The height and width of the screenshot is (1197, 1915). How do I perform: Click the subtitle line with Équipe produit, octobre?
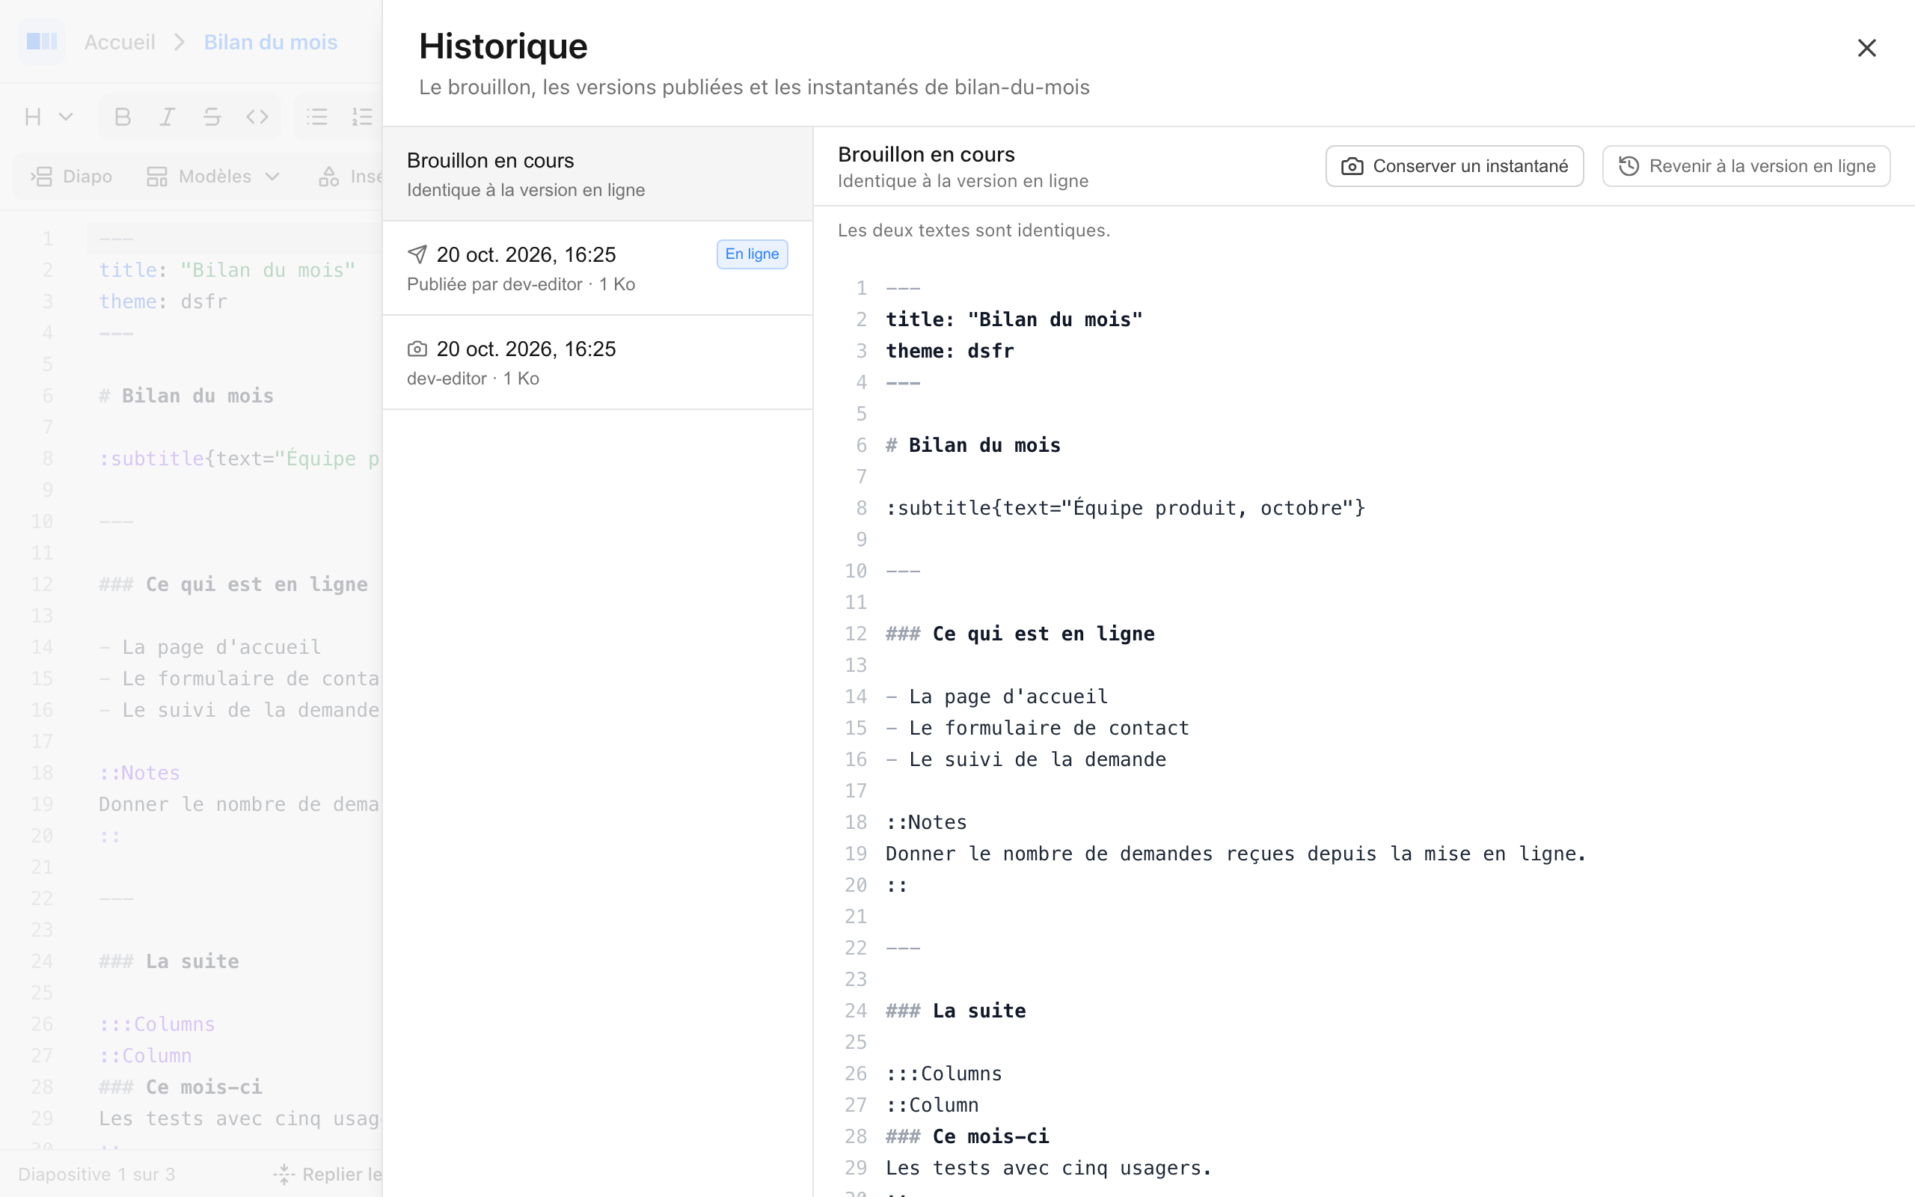(1125, 507)
